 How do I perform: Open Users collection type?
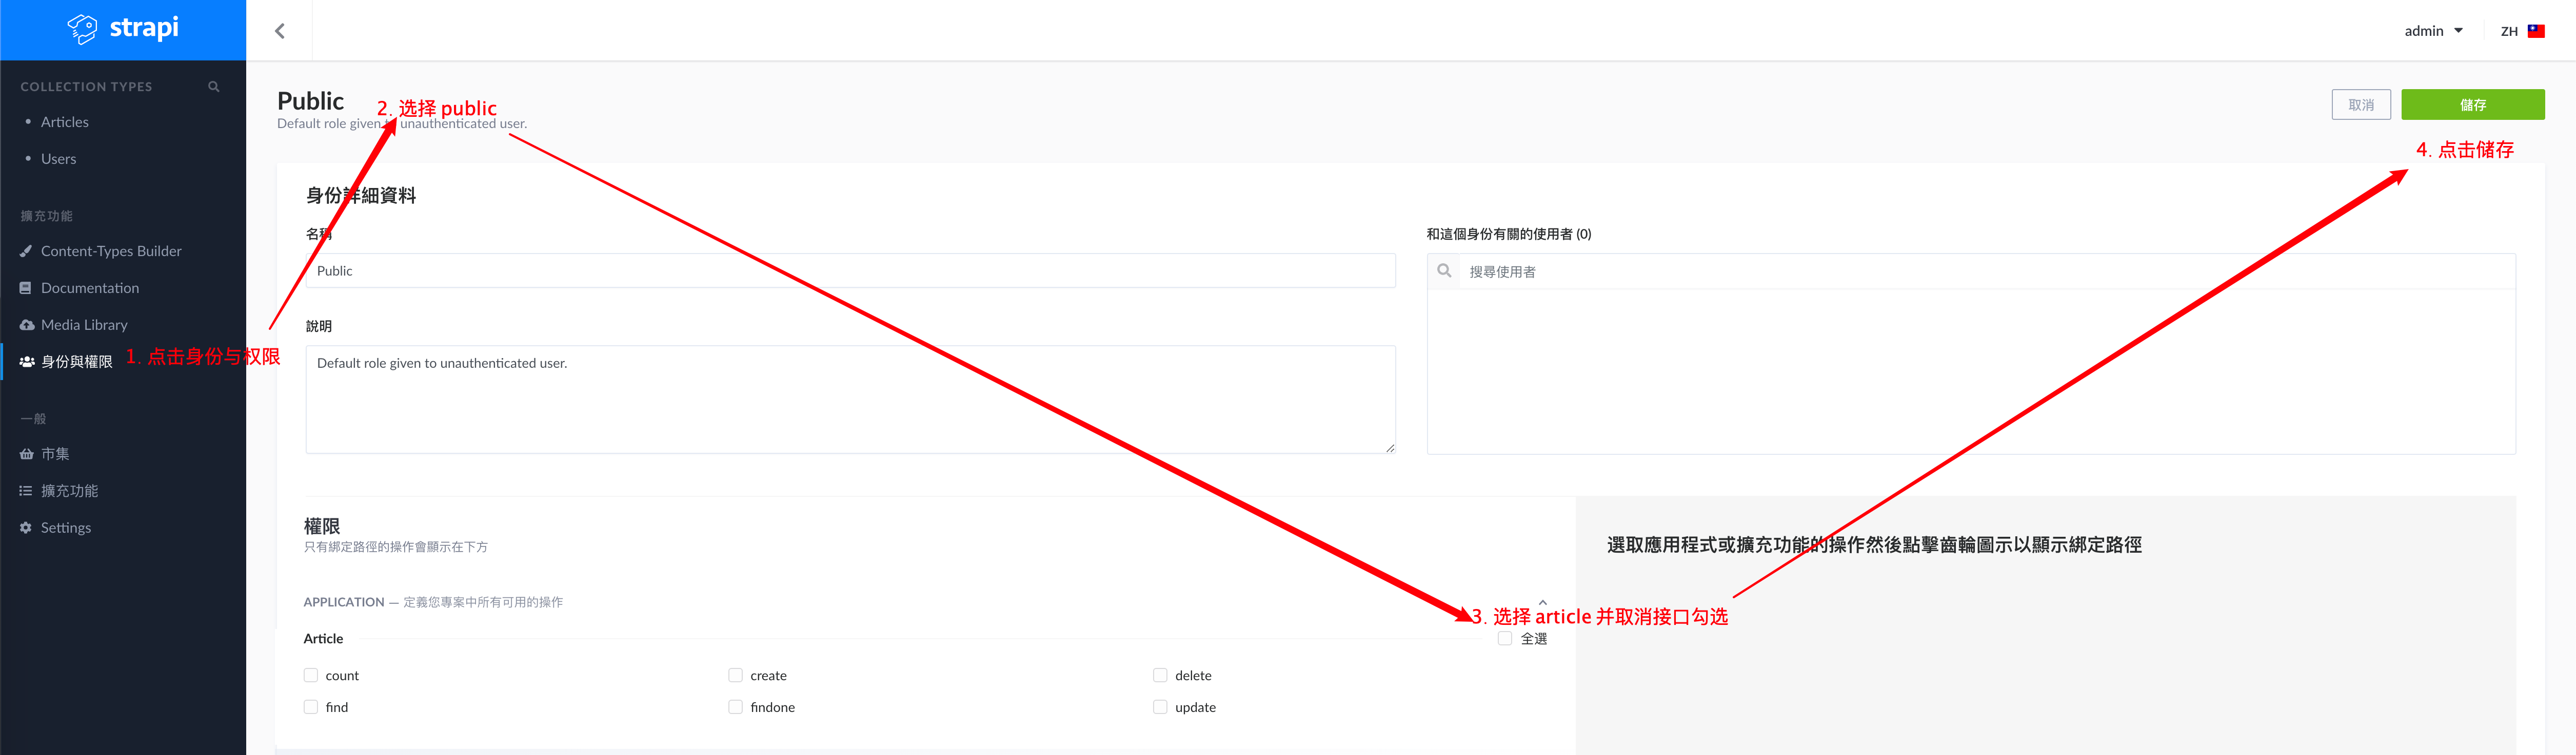click(x=58, y=159)
